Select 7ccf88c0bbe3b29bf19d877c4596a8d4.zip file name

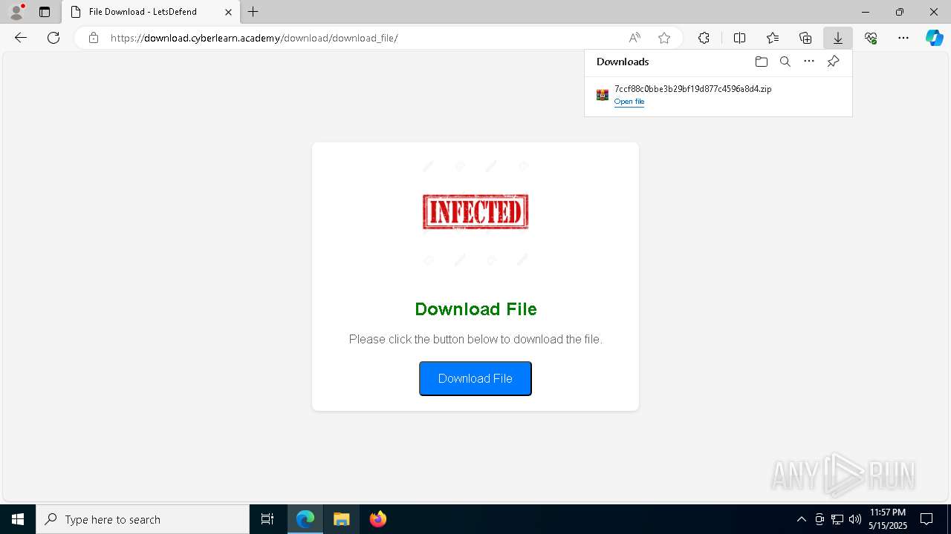tap(692, 89)
